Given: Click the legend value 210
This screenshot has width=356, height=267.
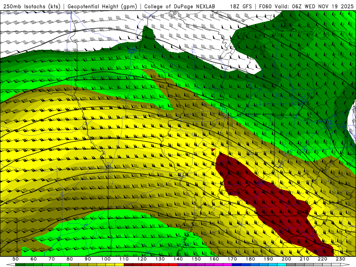Looking at the screenshot, I should (304, 259).
